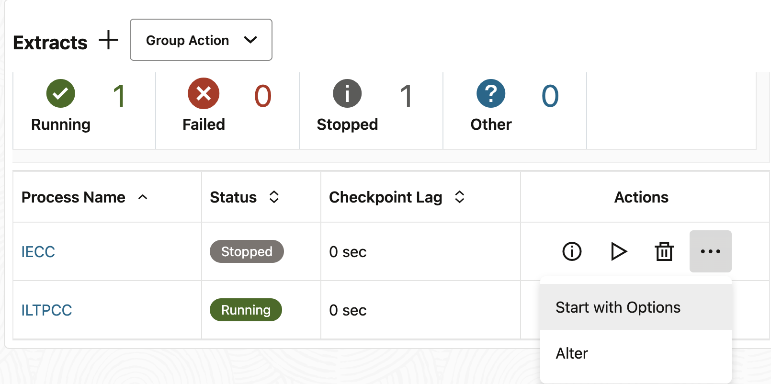Click the Running status badge for ILTPCC
Image resolution: width=771 pixels, height=384 pixels.
(x=246, y=310)
